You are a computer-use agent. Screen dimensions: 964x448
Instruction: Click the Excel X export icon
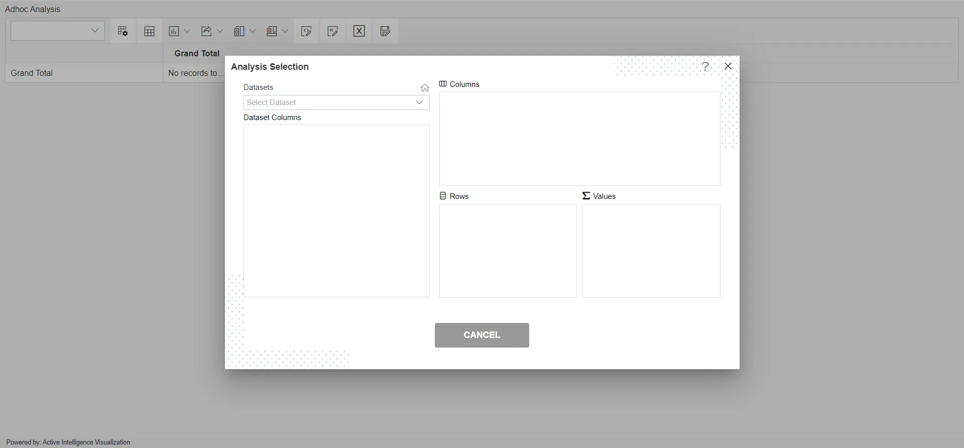359,31
